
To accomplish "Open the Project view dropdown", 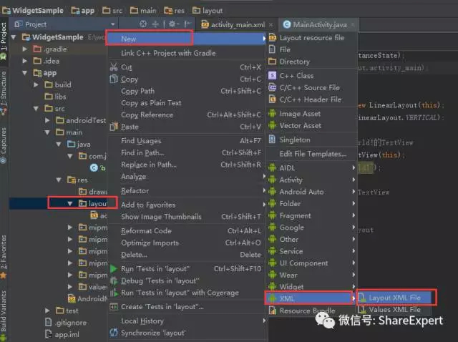I will coord(113,24).
